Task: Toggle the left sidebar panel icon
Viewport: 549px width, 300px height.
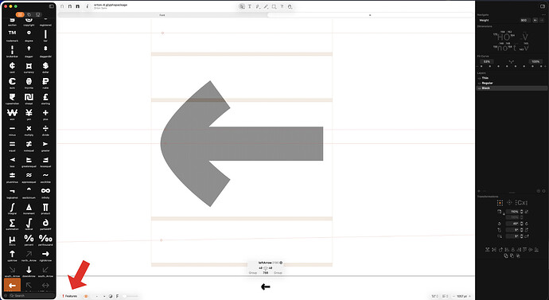Action: [x=52, y=6]
